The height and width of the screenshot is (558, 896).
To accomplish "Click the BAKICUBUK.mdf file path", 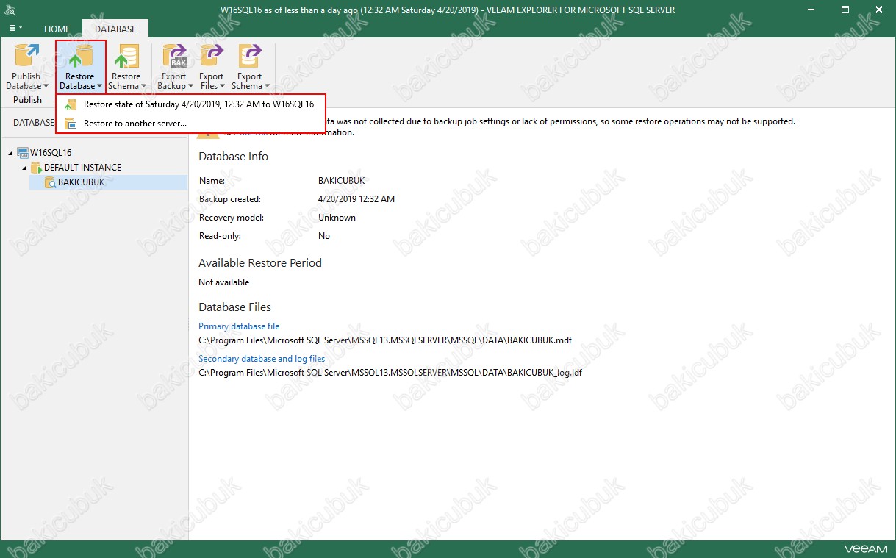I will pos(385,340).
